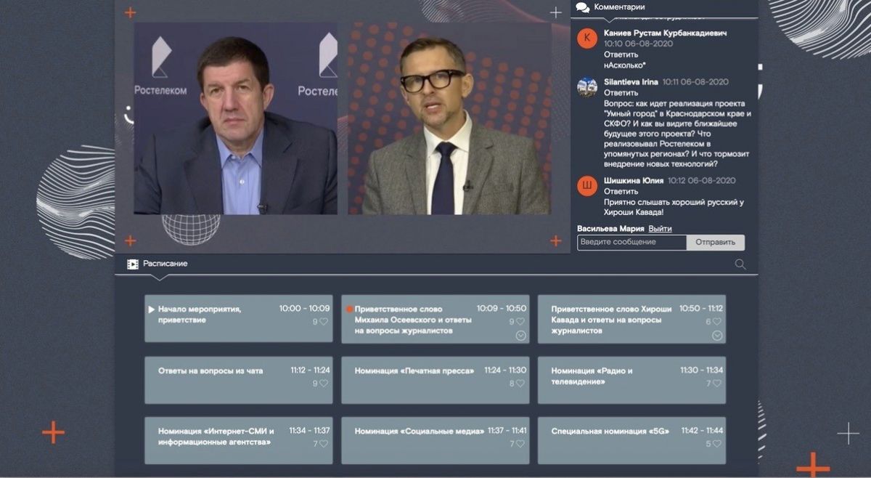Expand details of Хироши Кавада session
The width and height of the screenshot is (871, 478).
click(717, 335)
